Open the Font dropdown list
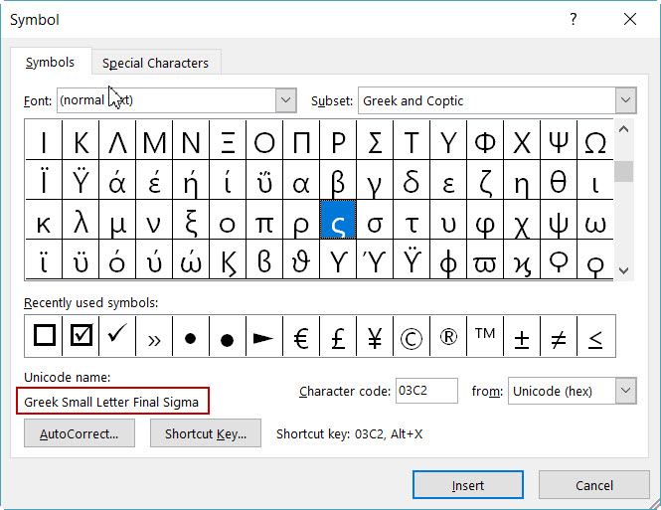The height and width of the screenshot is (510, 661). click(x=286, y=100)
